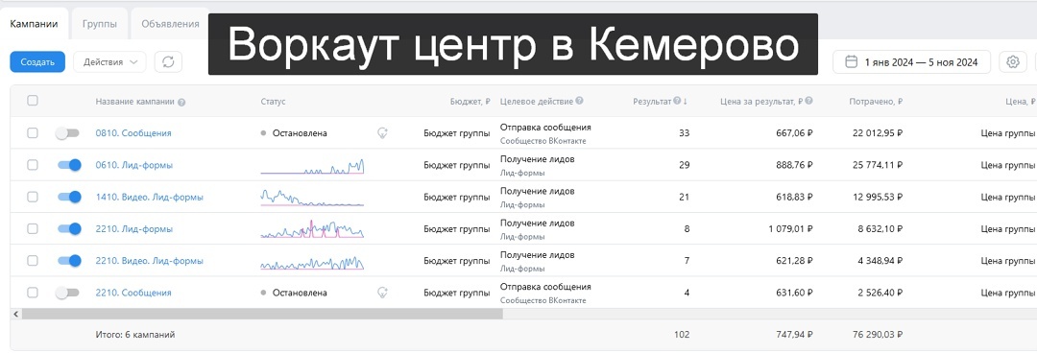Click result value 33 in first row
Screen dimensions: 1037x353
tap(684, 133)
